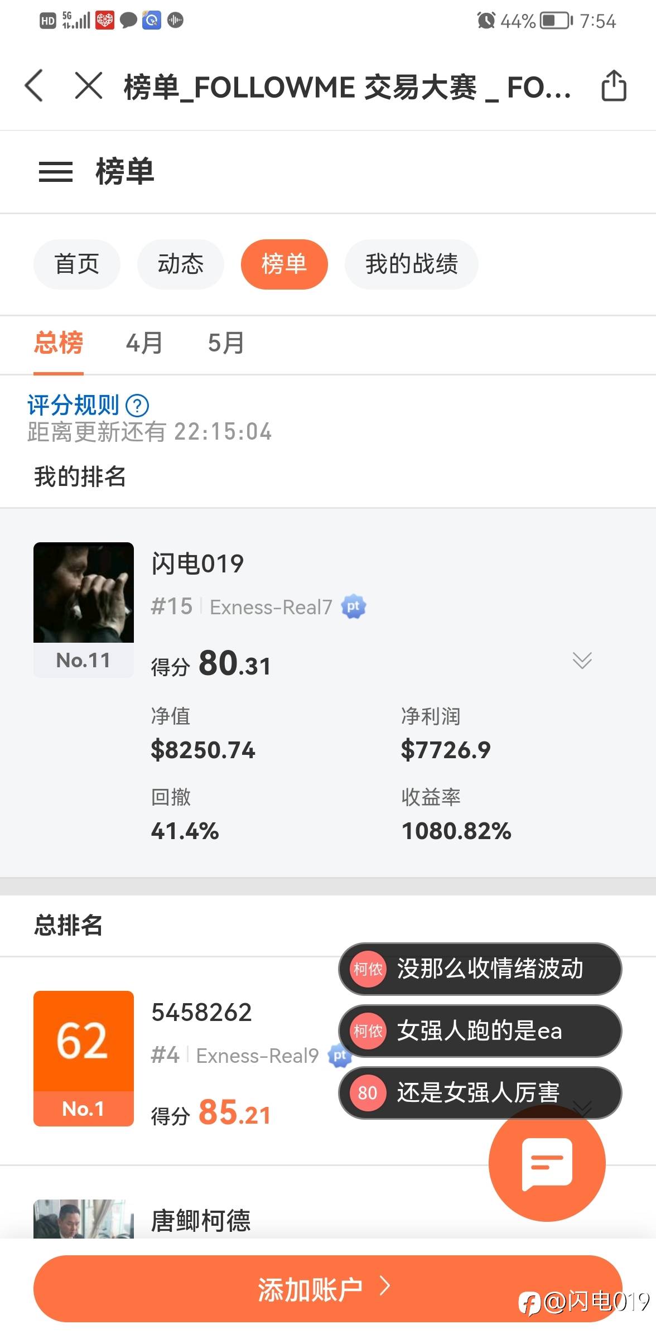Viewport: 656px width, 1339px height.
Task: Expand details for 闪电019 ranking card
Action: (x=582, y=661)
